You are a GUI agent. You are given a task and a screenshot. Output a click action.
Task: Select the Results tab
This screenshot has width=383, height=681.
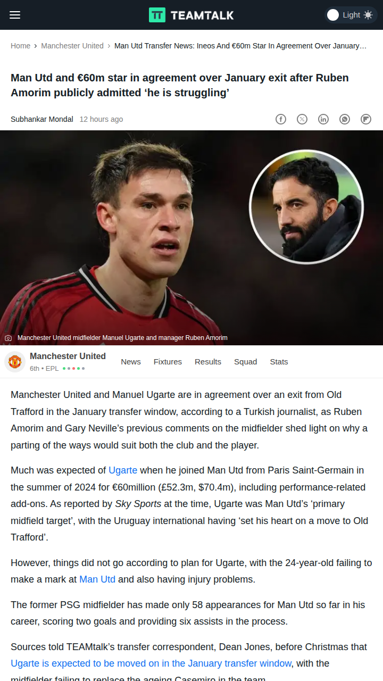(208, 362)
